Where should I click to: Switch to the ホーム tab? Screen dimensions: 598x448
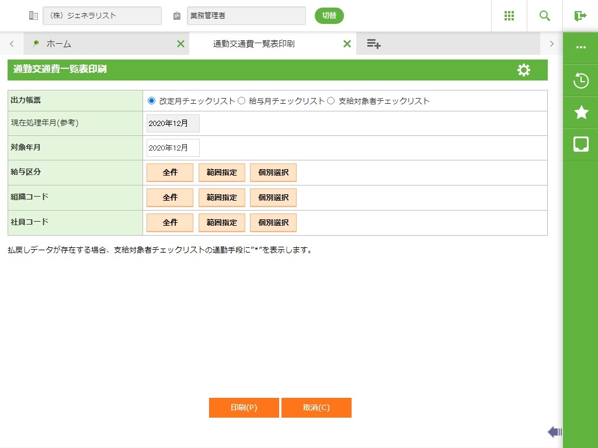tap(58, 44)
